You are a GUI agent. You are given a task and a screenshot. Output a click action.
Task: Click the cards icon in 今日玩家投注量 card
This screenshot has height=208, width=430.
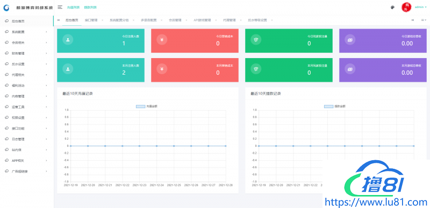pos(256,40)
